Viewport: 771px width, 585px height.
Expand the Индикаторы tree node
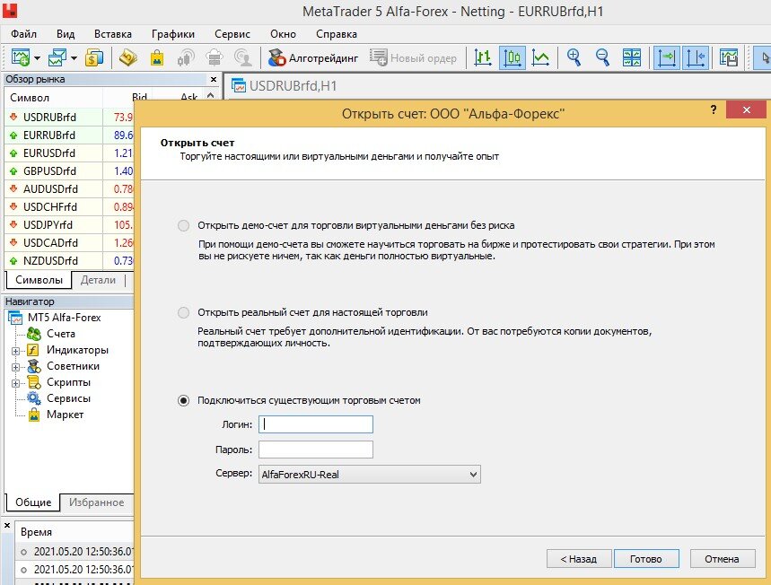tap(16, 351)
